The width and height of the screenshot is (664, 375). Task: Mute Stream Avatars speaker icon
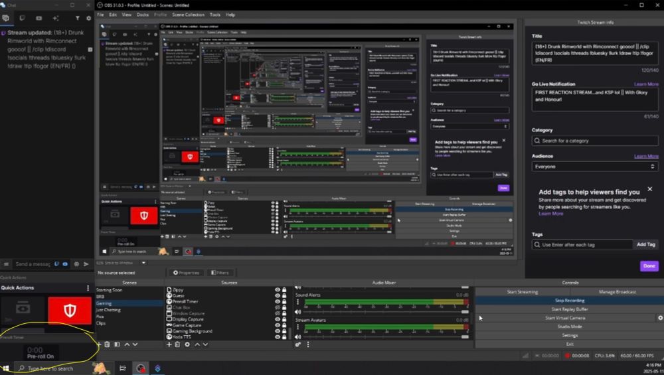click(297, 337)
